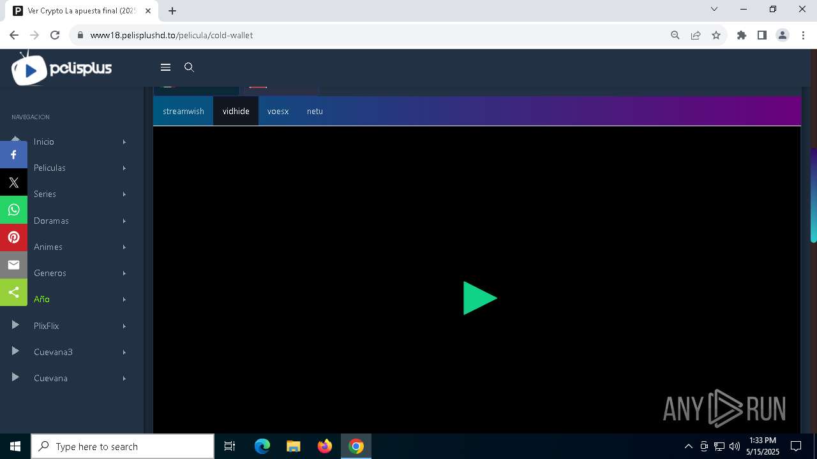817x459 pixels.
Task: Click the Windows taskbar search box
Action: click(123, 446)
